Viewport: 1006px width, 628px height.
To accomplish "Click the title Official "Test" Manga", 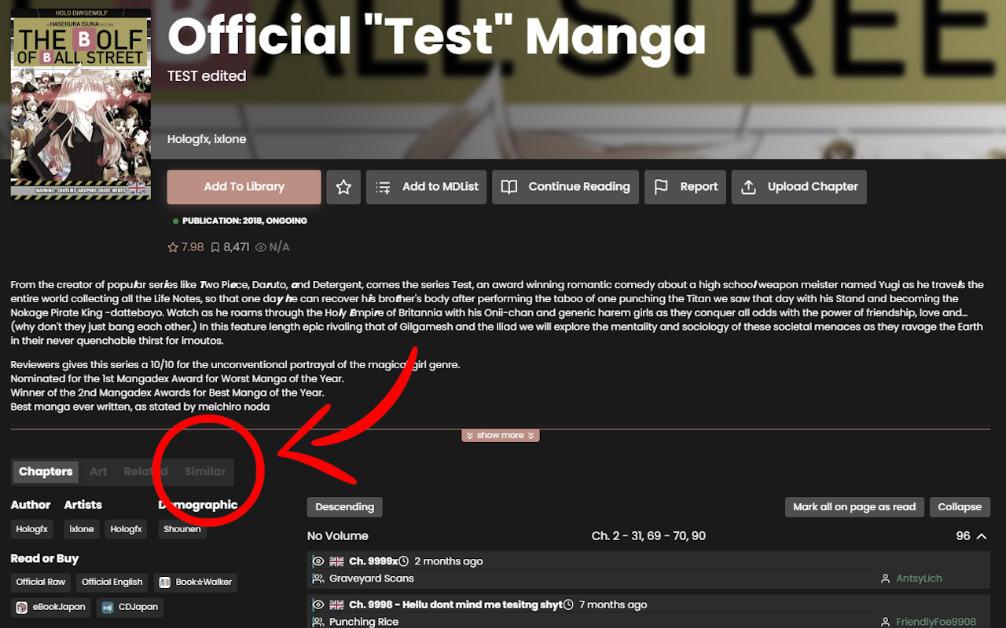I will (x=436, y=36).
